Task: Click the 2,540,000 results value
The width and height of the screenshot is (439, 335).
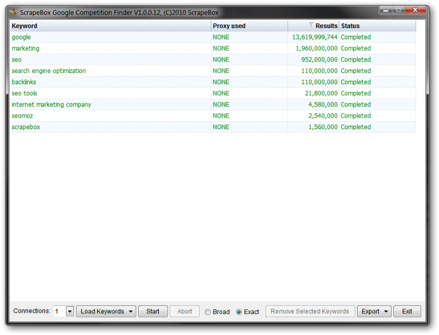Action: coord(323,116)
